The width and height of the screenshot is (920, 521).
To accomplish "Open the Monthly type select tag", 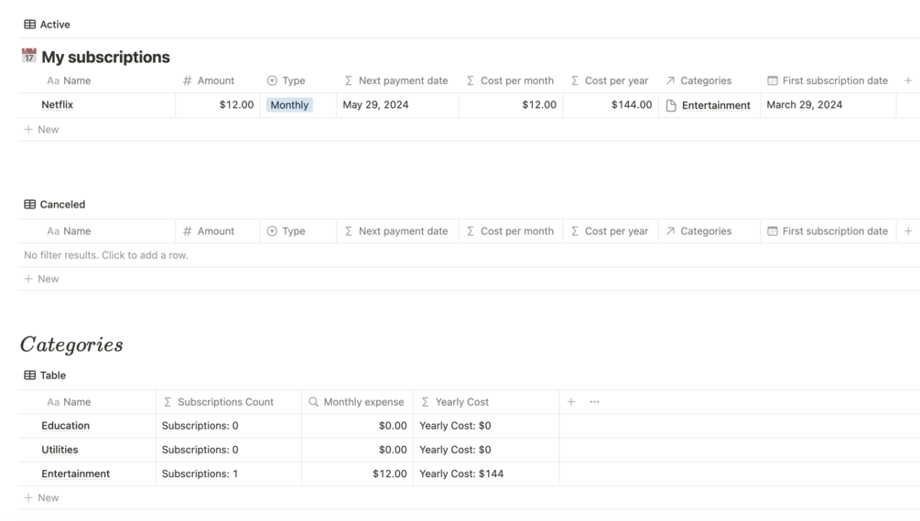I will [x=289, y=105].
